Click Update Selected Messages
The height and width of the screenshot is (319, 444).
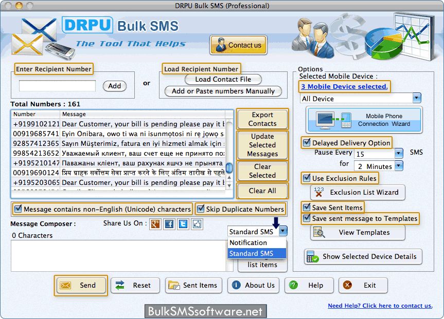point(262,145)
